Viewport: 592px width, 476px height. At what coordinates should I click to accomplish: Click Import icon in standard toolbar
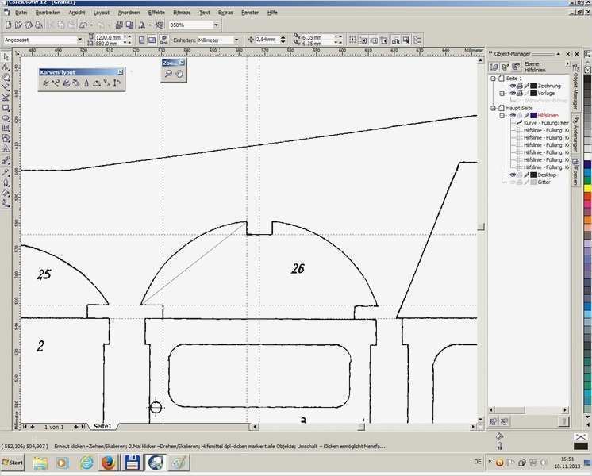(119, 25)
